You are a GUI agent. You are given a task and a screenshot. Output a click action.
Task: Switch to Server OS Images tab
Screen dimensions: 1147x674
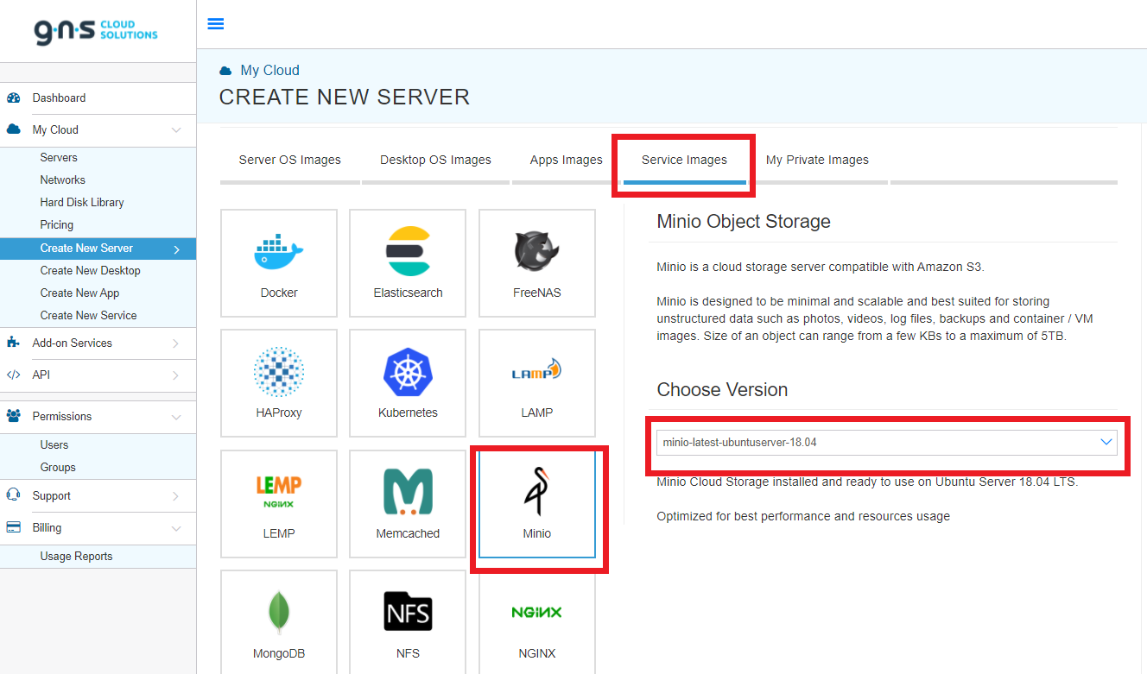290,160
